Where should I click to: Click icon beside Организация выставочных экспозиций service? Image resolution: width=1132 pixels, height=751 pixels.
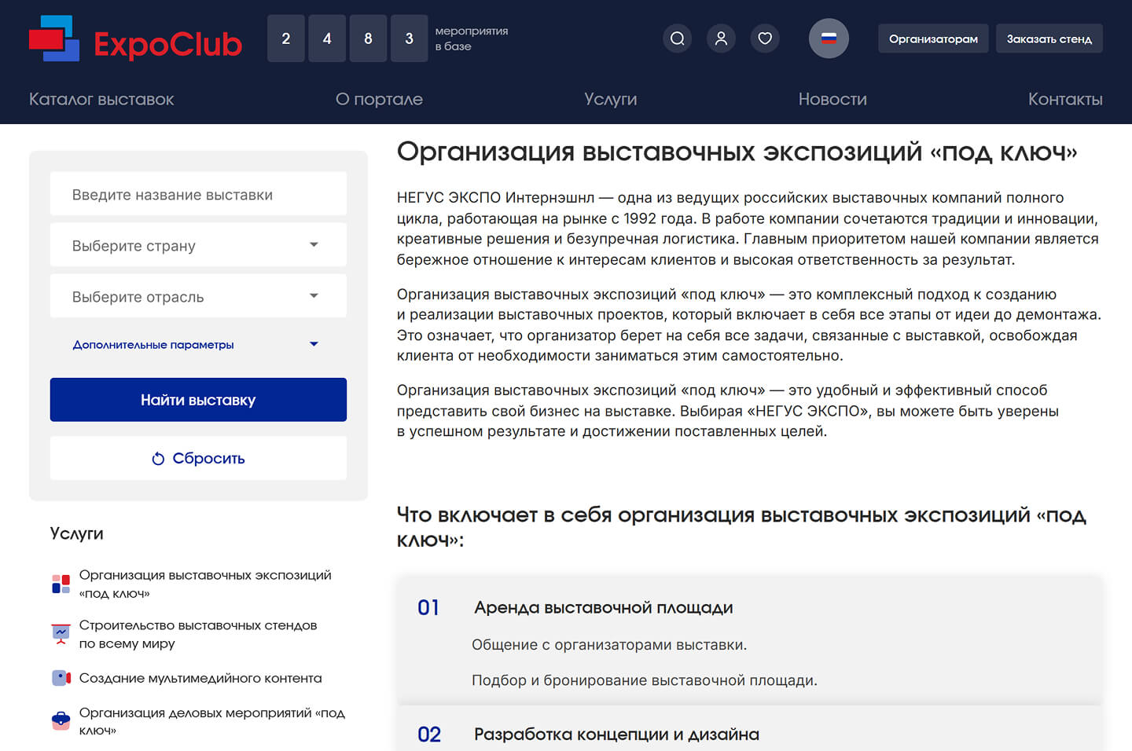pyautogui.click(x=61, y=584)
